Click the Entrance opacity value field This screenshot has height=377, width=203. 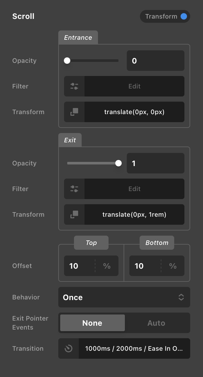pyautogui.click(x=156, y=61)
